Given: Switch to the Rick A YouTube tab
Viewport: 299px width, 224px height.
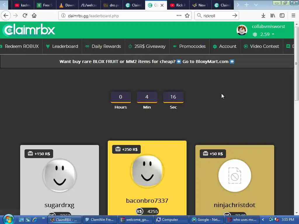Looking at the screenshot, I should point(178,5).
